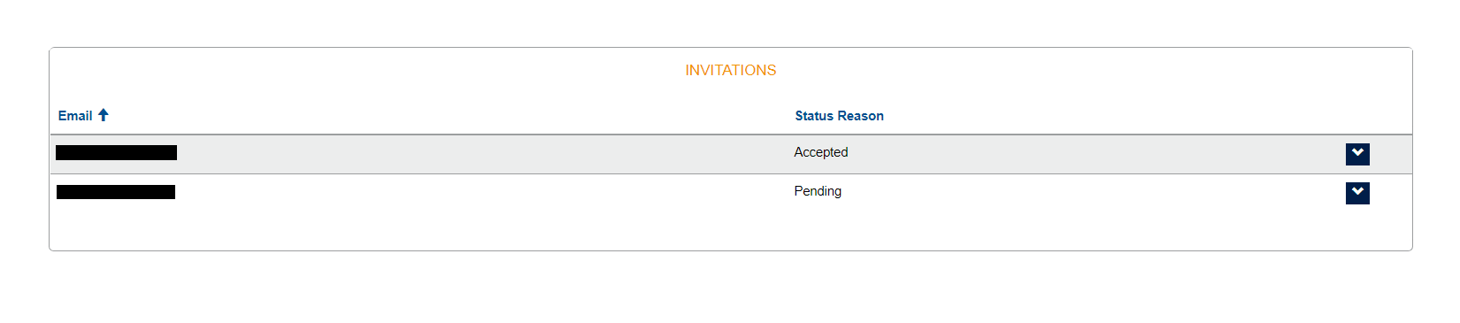Select the white Pending invitation row
Screen dimensions: 1460x323
tap(731, 193)
